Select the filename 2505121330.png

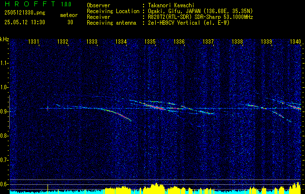coord(25,13)
